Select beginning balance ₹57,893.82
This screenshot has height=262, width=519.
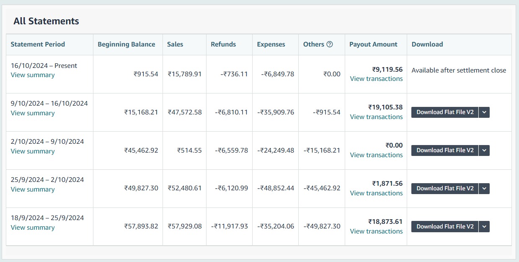click(x=141, y=226)
